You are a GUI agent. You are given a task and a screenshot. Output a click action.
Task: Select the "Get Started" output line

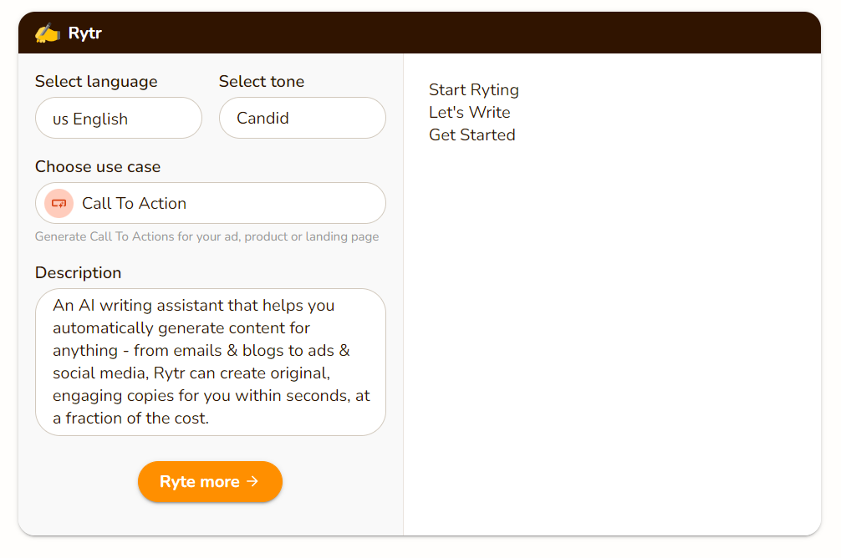point(472,134)
